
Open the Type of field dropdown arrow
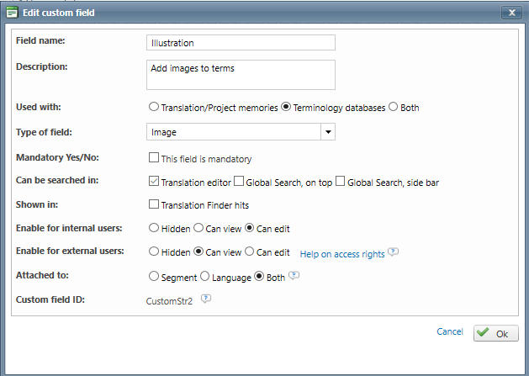point(328,132)
